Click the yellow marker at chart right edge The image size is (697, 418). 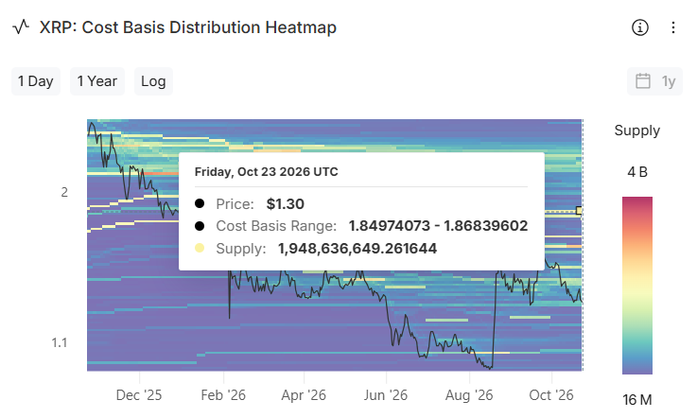tap(579, 210)
